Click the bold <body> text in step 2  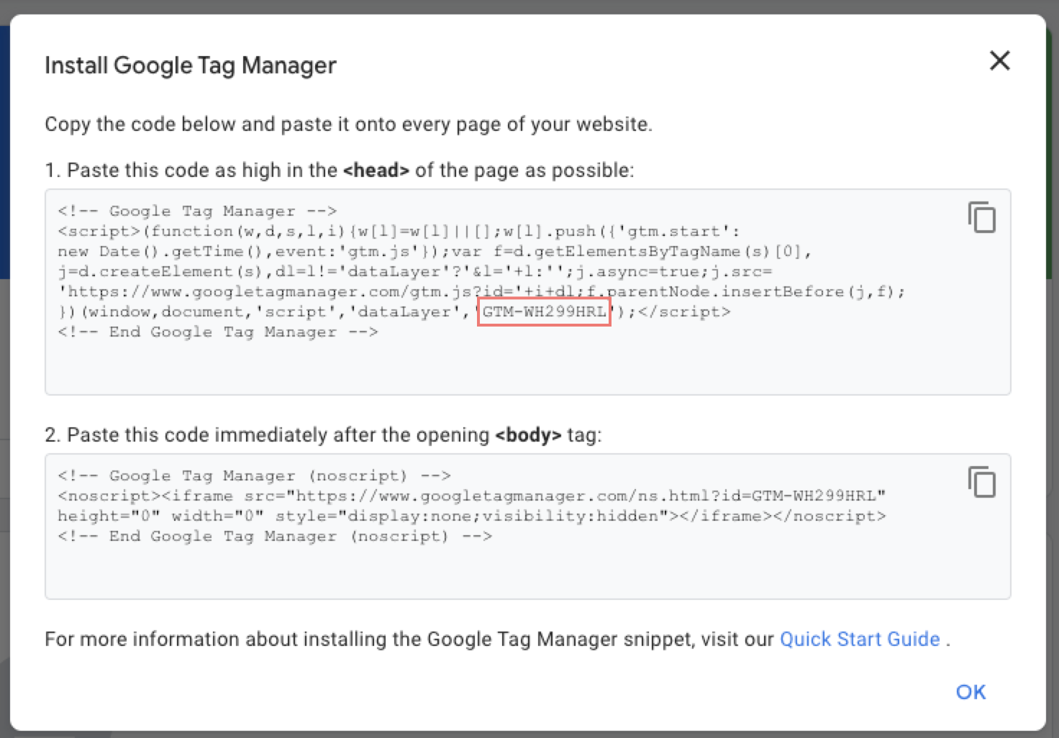point(528,435)
